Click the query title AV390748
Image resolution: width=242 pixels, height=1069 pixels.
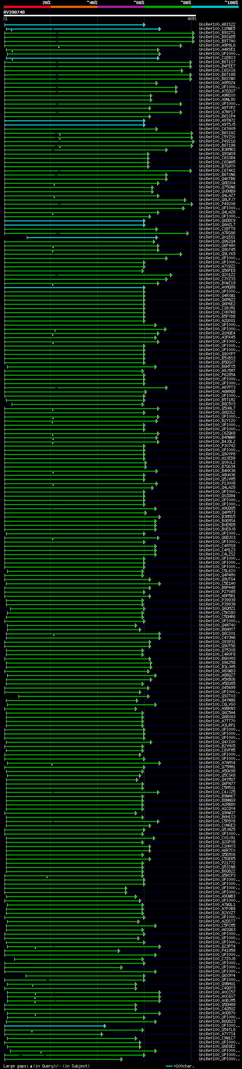(14, 13)
